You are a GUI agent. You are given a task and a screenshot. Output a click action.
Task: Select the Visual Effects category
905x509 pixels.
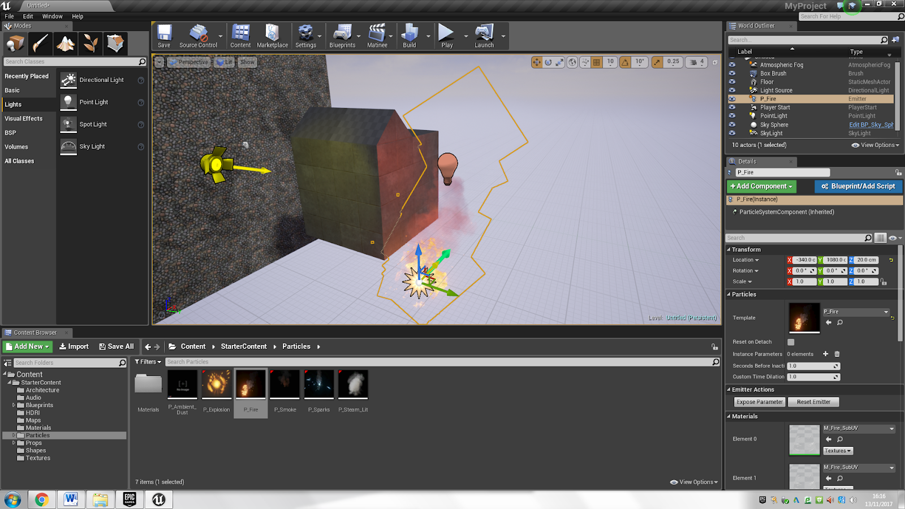click(x=28, y=119)
